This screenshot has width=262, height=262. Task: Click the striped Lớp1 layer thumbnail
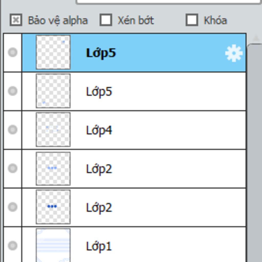(x=53, y=245)
